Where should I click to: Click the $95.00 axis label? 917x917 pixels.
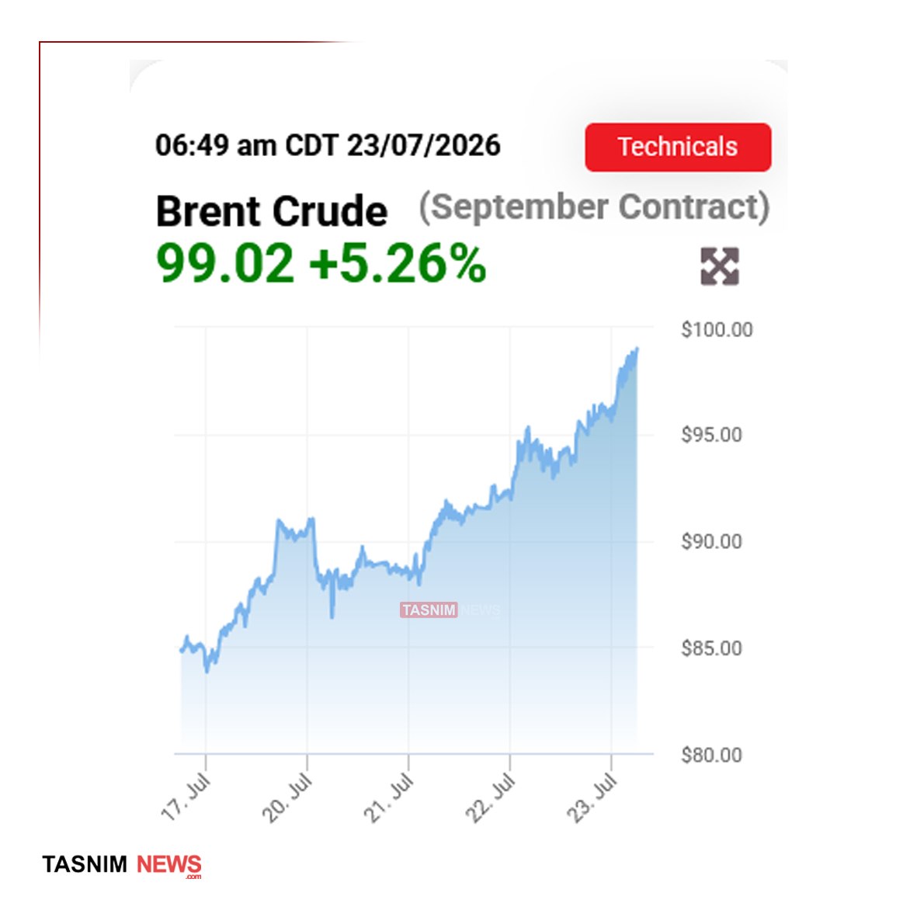click(712, 435)
